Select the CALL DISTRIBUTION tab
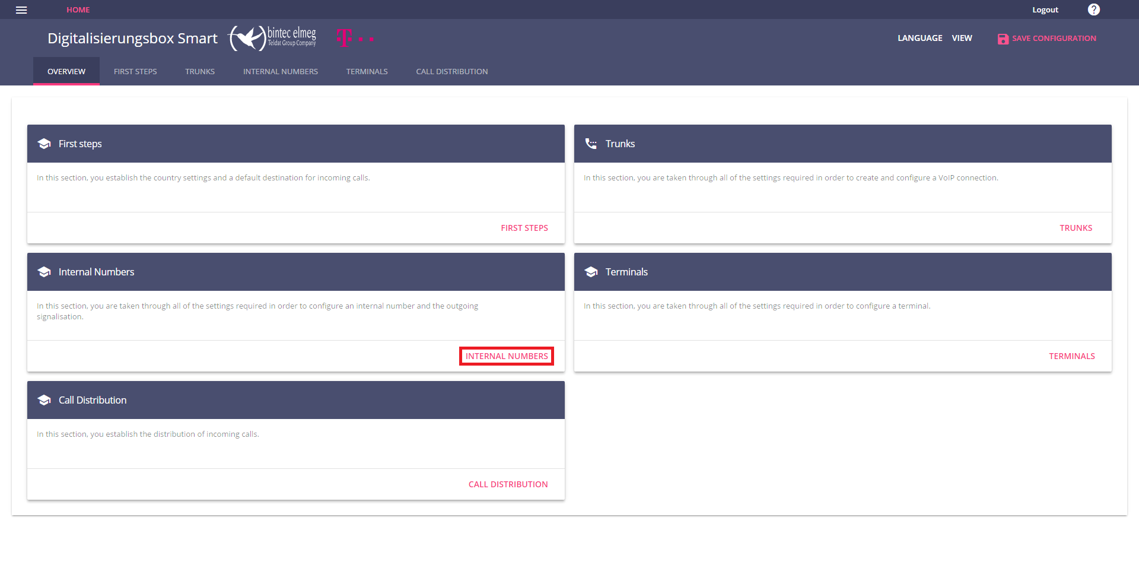Viewport: 1139px width, 584px height. (x=452, y=71)
